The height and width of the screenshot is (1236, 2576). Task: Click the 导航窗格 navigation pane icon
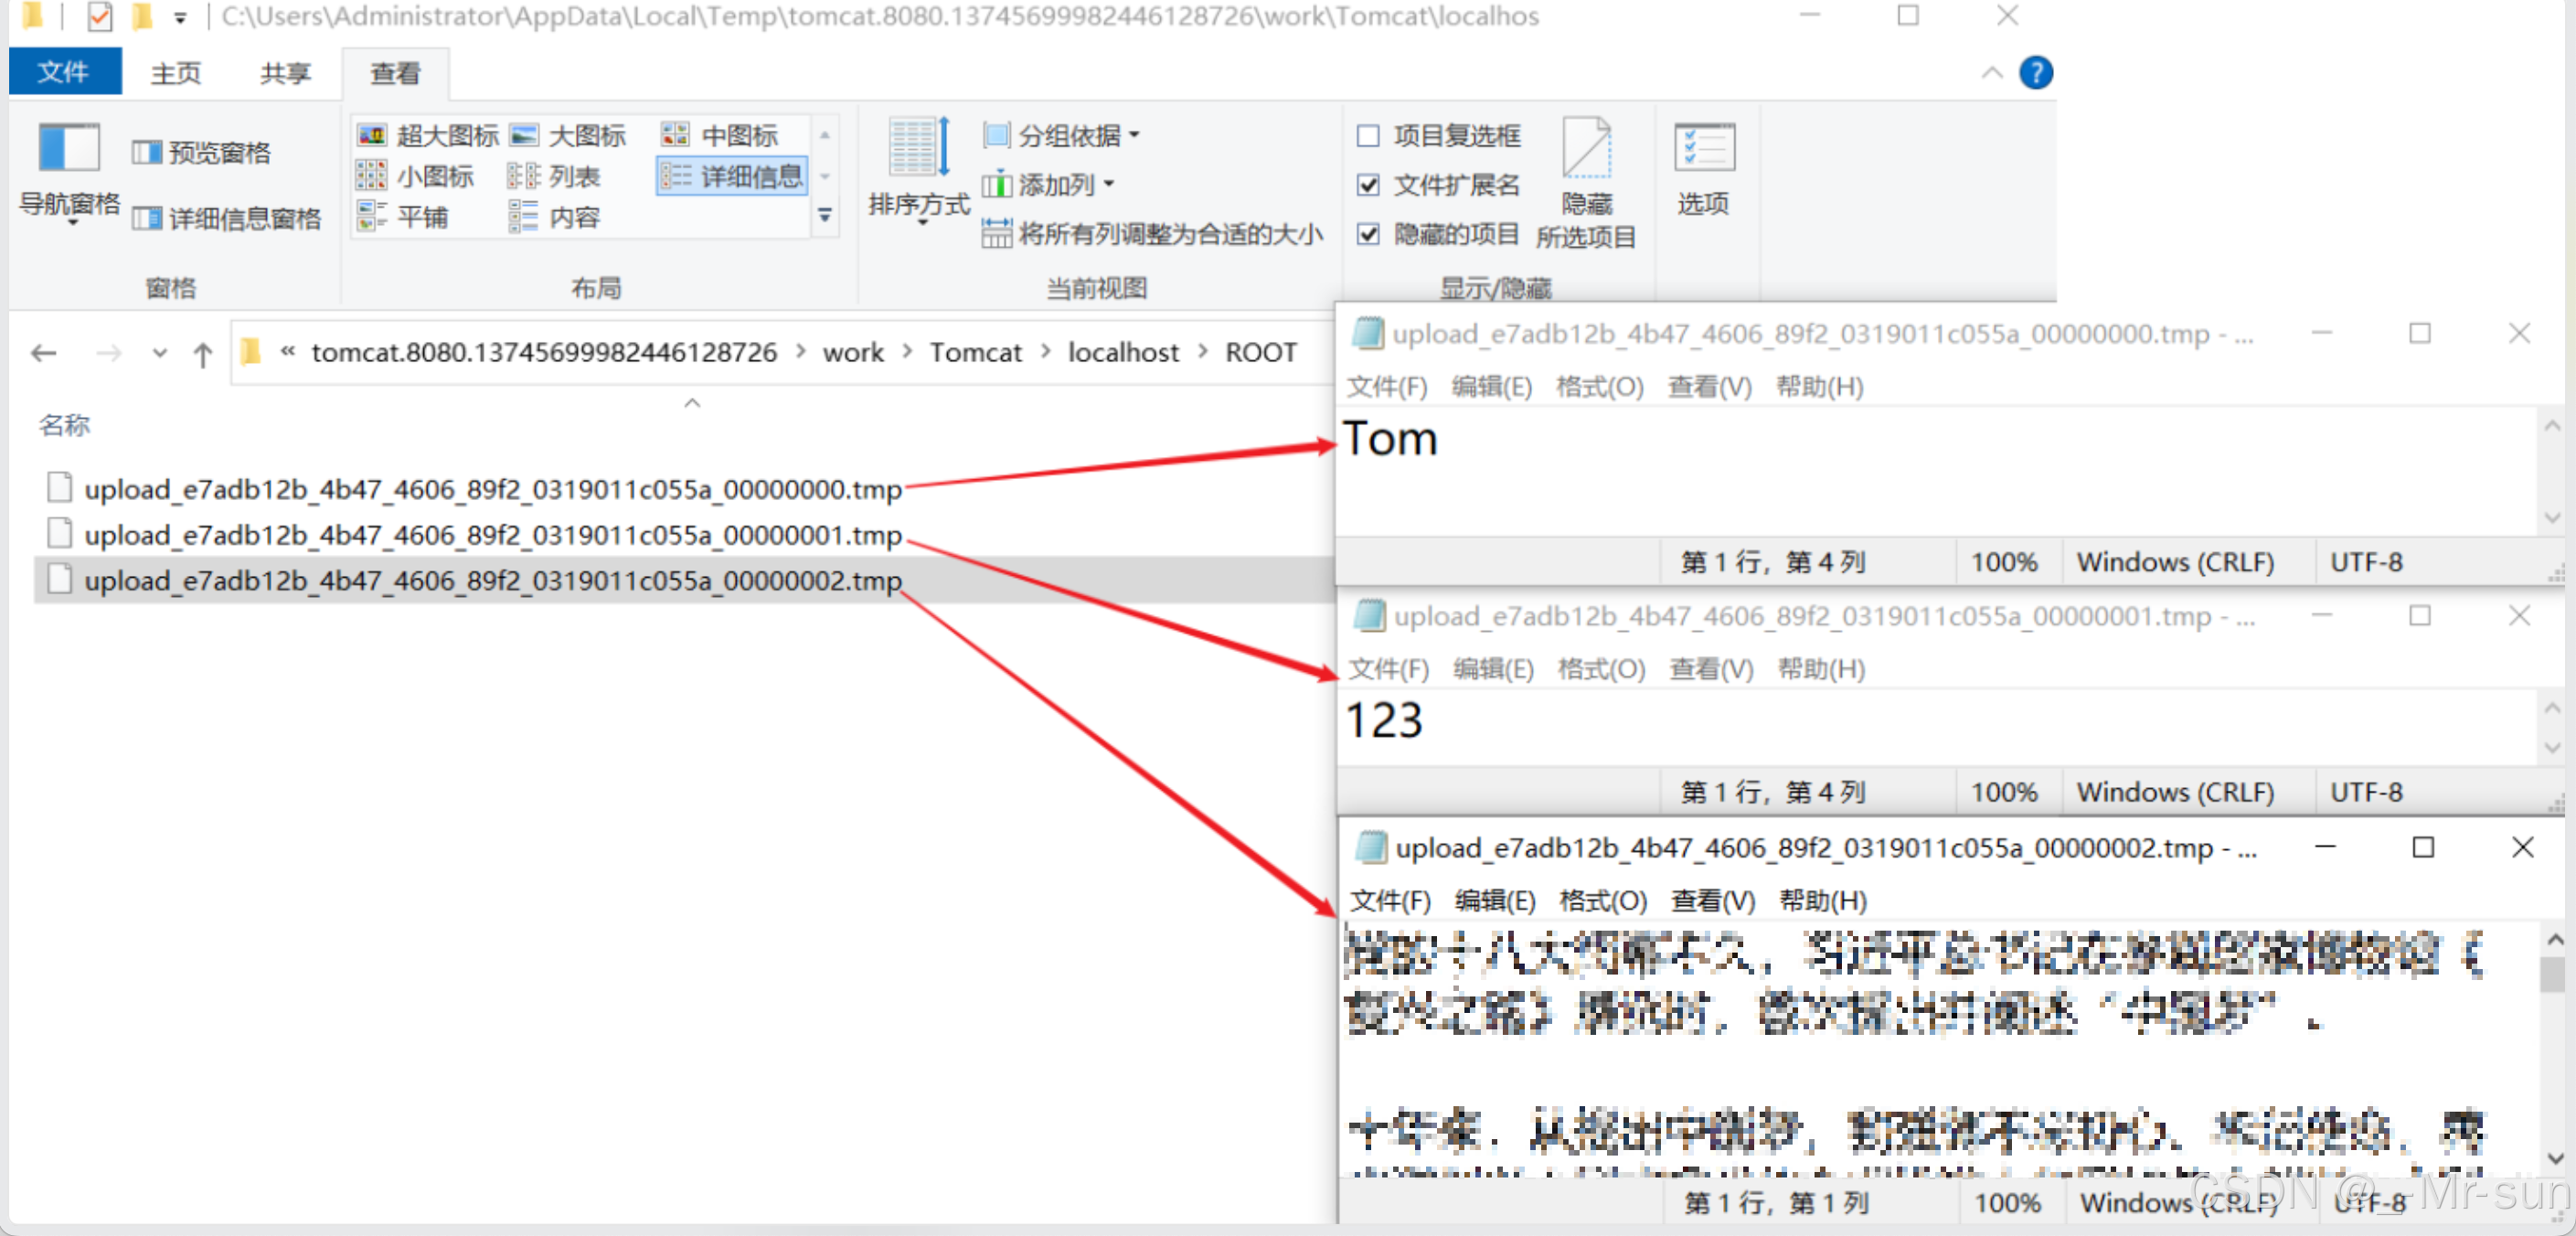[x=68, y=150]
